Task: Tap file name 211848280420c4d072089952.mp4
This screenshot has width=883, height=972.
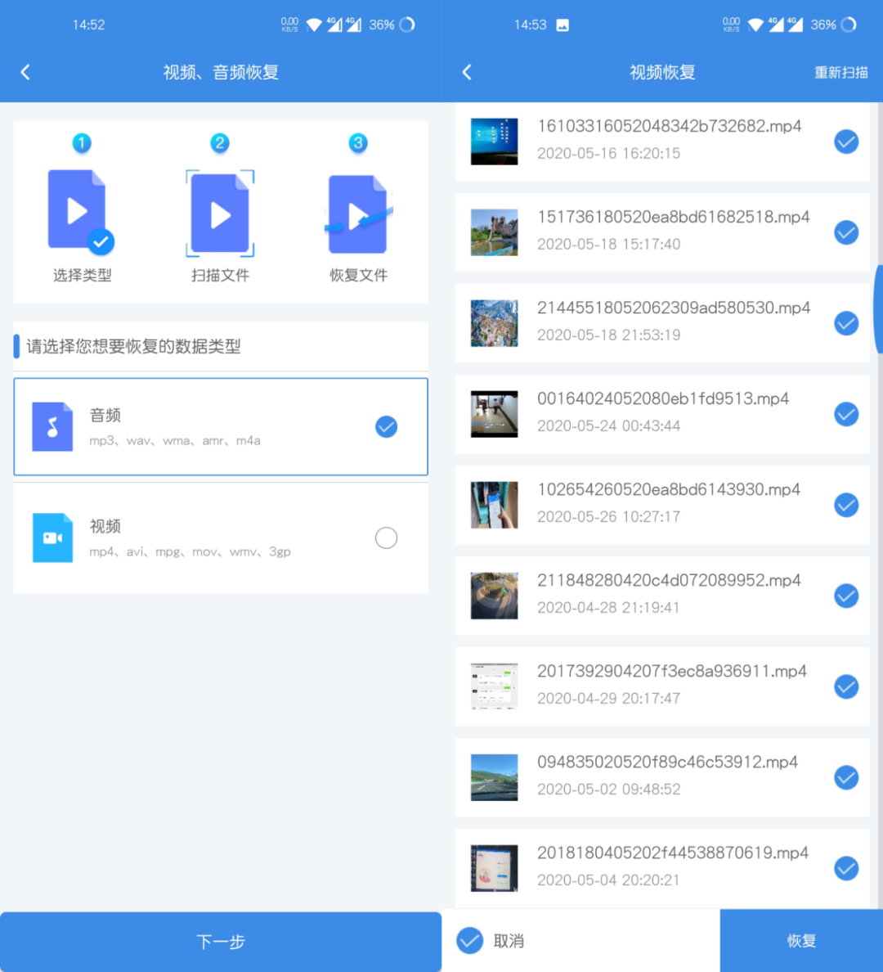Action: (x=670, y=580)
